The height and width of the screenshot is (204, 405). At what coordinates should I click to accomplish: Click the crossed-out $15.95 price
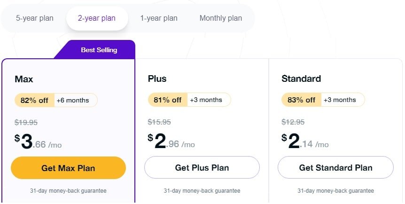(159, 122)
